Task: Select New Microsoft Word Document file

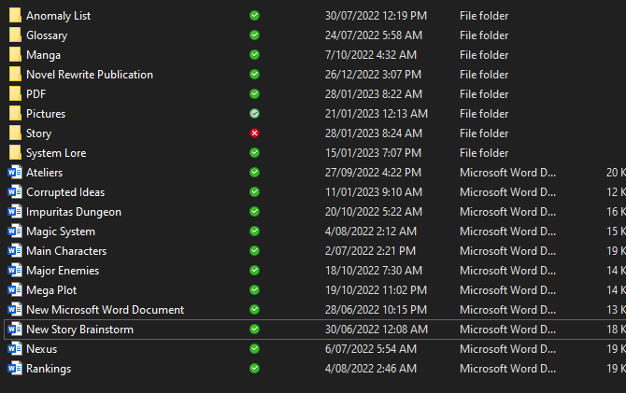Action: (105, 310)
